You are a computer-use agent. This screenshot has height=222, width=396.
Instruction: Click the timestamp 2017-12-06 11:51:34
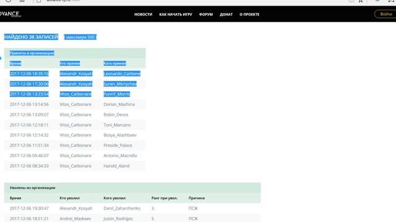[29, 146]
